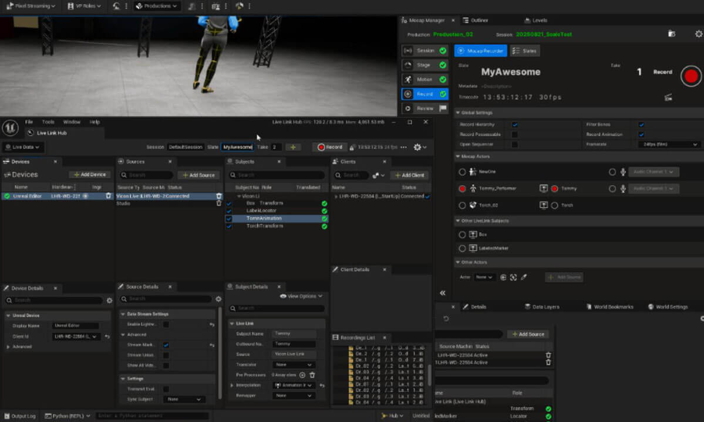This screenshot has height=422, width=704.
Task: Open the VP Roles menu
Action: coord(85,6)
